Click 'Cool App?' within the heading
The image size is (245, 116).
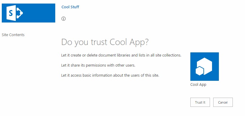(x=129, y=42)
